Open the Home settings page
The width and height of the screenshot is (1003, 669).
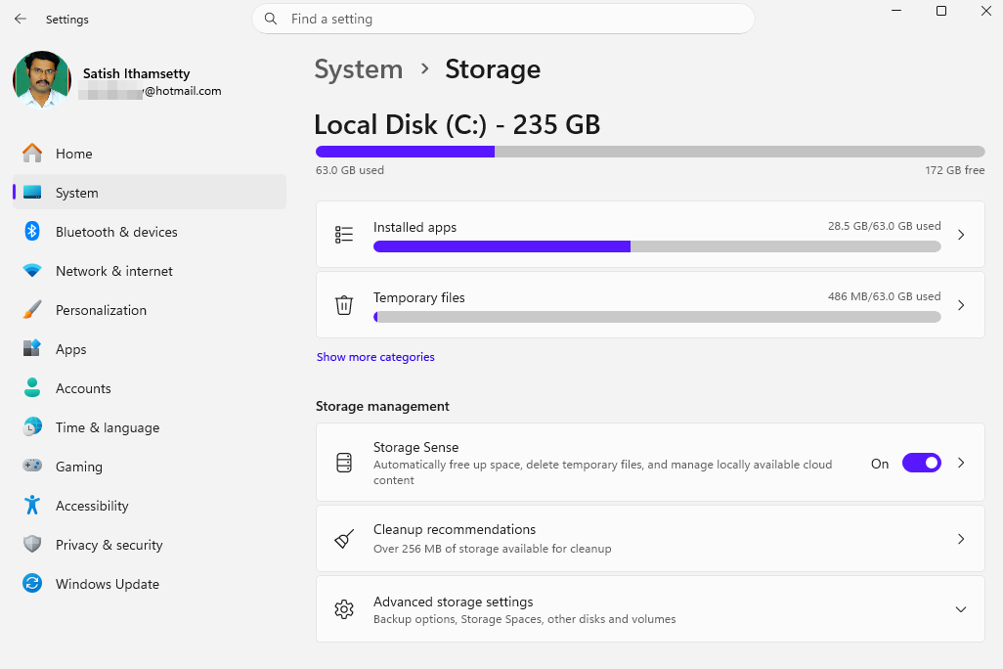click(x=150, y=153)
